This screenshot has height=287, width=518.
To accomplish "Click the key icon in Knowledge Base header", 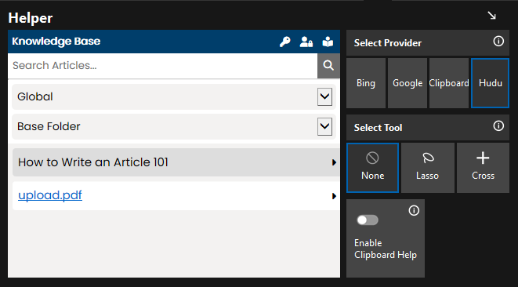I will pos(284,42).
